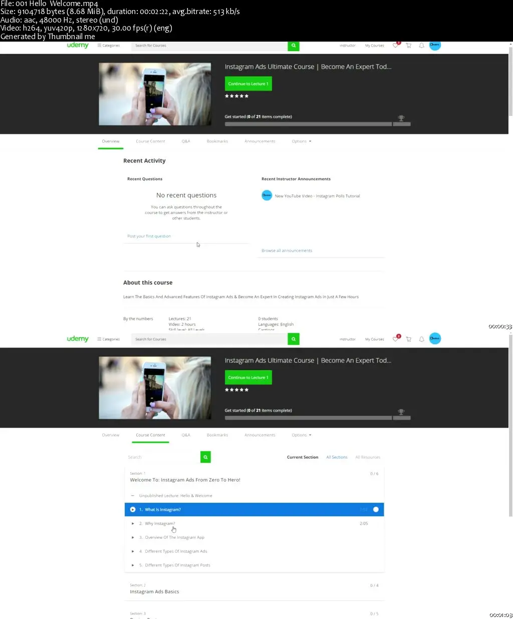The image size is (513, 619).
Task: Select All Resources filter
Action: tap(368, 457)
